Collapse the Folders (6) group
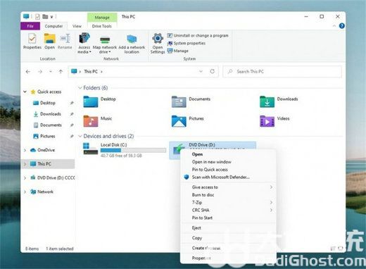 [x=80, y=88]
